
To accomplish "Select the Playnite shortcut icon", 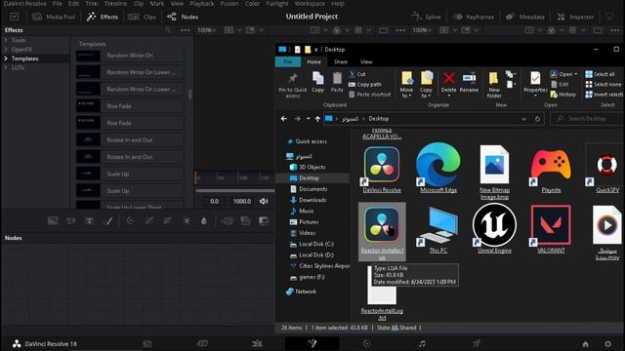I will [551, 165].
